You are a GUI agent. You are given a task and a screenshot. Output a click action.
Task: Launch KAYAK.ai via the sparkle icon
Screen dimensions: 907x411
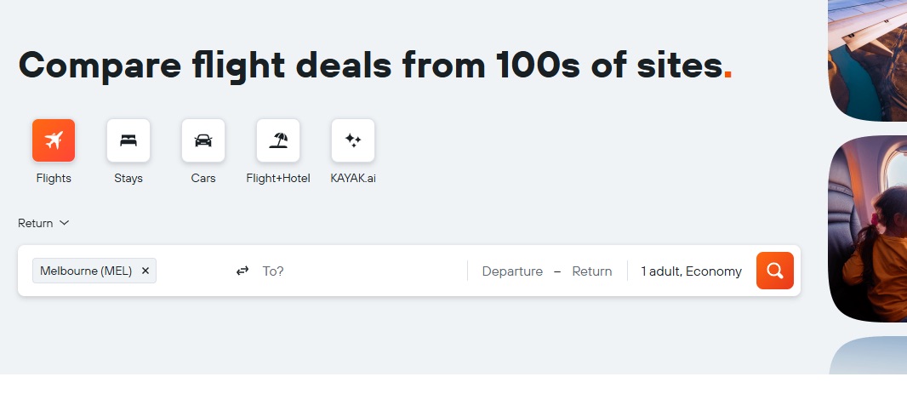click(x=353, y=140)
